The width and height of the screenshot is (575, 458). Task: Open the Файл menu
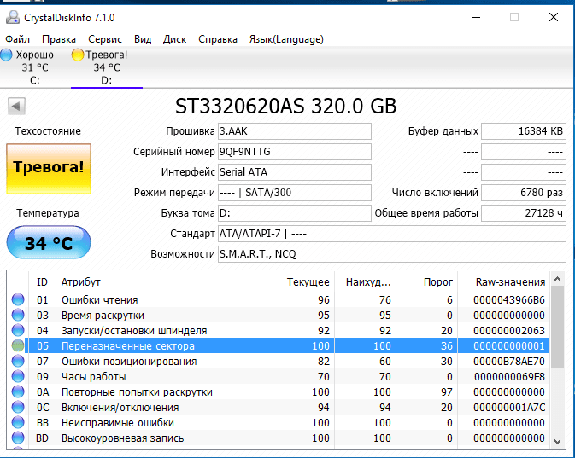(17, 39)
